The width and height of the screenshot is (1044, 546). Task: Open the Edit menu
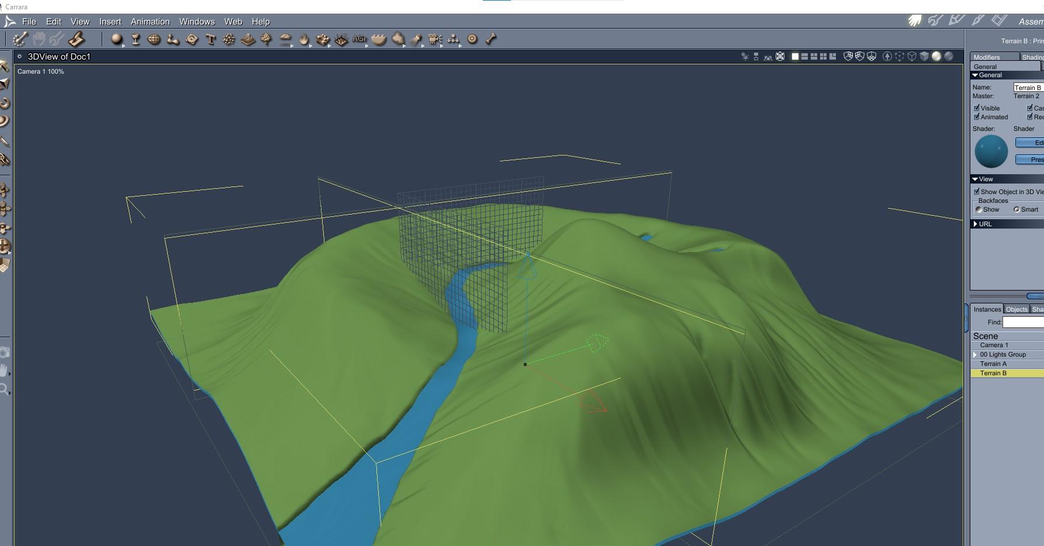coord(54,22)
